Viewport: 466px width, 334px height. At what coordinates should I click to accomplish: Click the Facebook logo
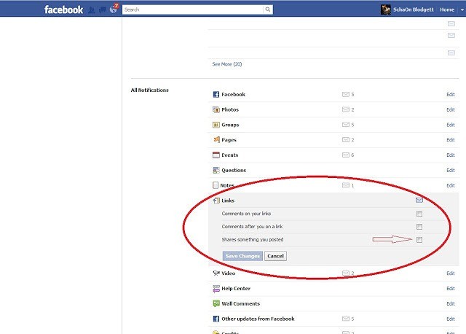63,10
